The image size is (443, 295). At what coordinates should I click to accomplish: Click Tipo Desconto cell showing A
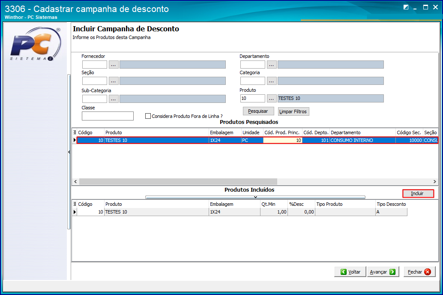click(x=391, y=212)
